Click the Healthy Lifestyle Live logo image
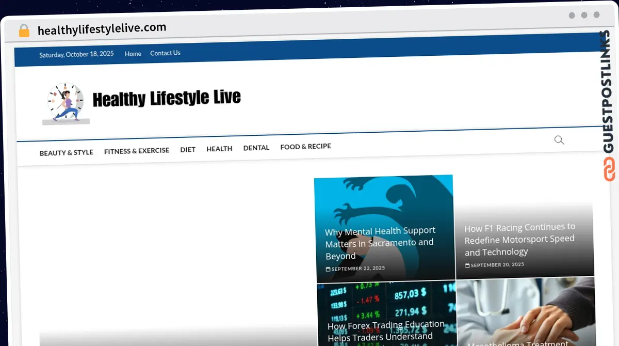Viewport: 619px width, 346px height. point(65,103)
